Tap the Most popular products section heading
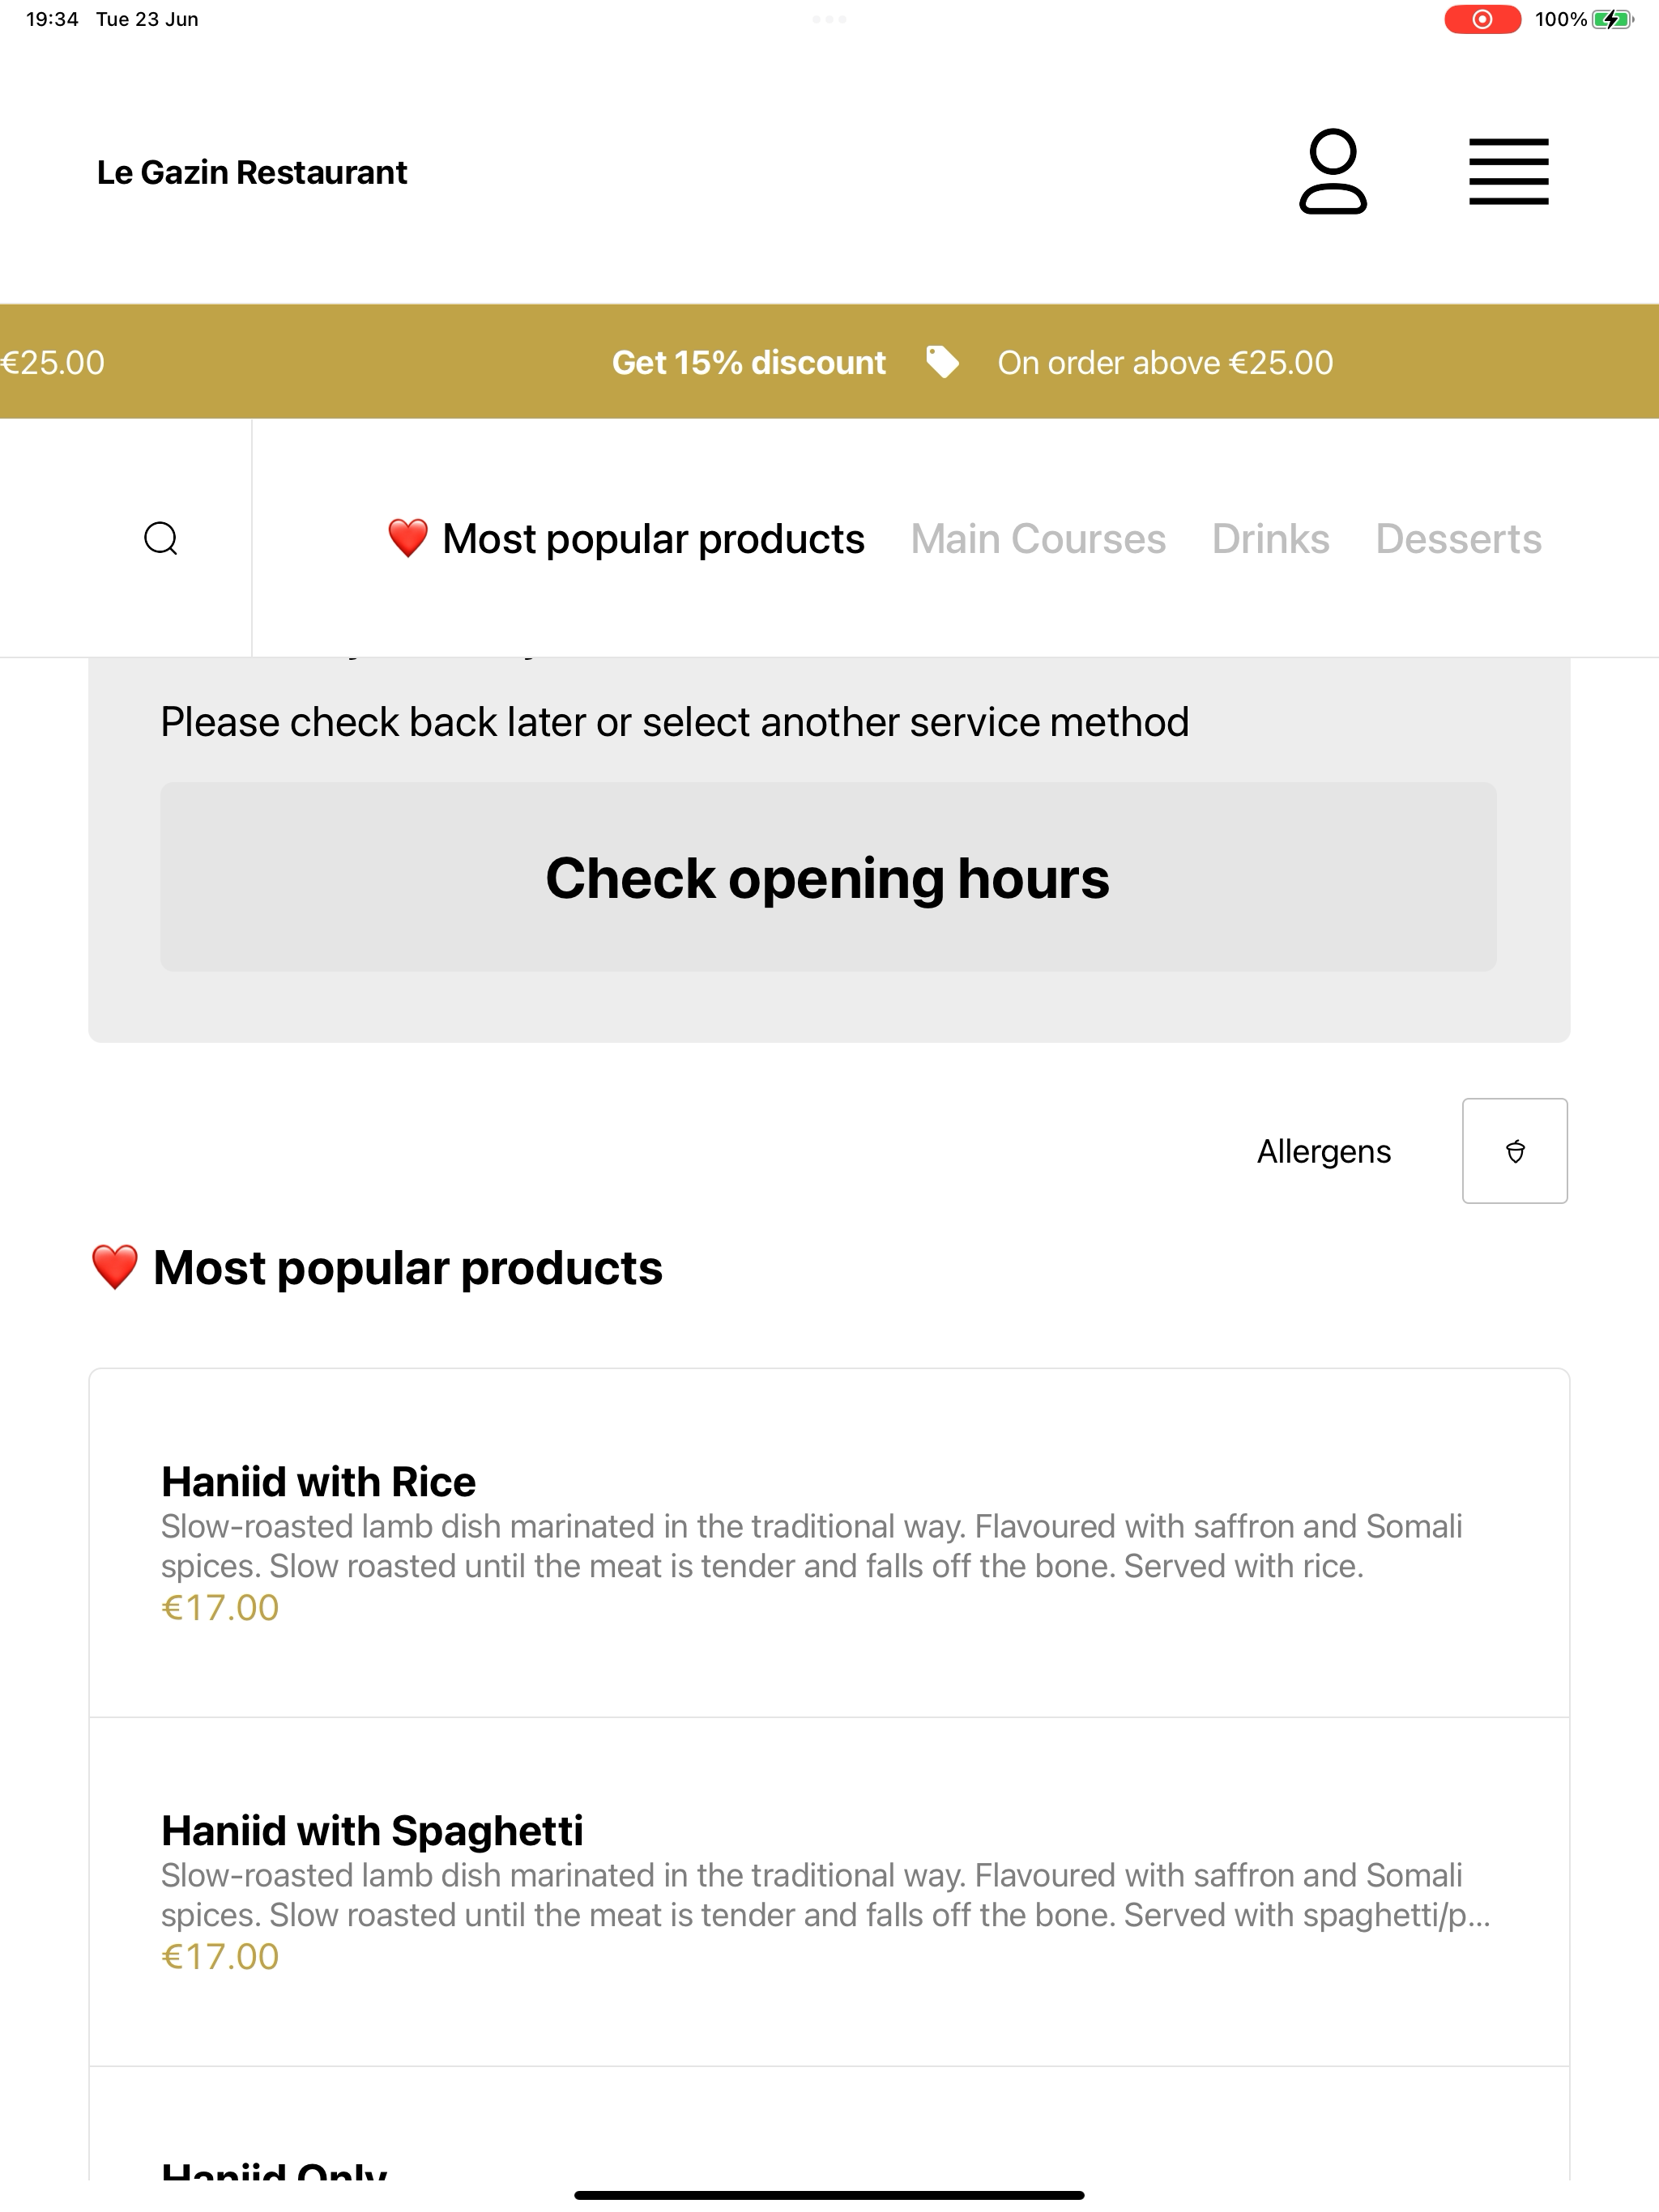This screenshot has width=1659, height=2212. pyautogui.click(x=376, y=1268)
